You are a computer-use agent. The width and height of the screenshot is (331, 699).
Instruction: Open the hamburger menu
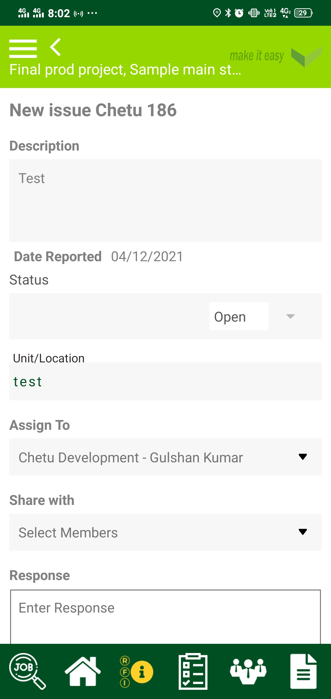[x=23, y=48]
